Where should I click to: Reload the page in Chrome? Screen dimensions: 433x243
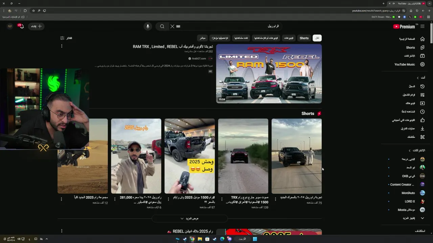click(x=417, y=11)
